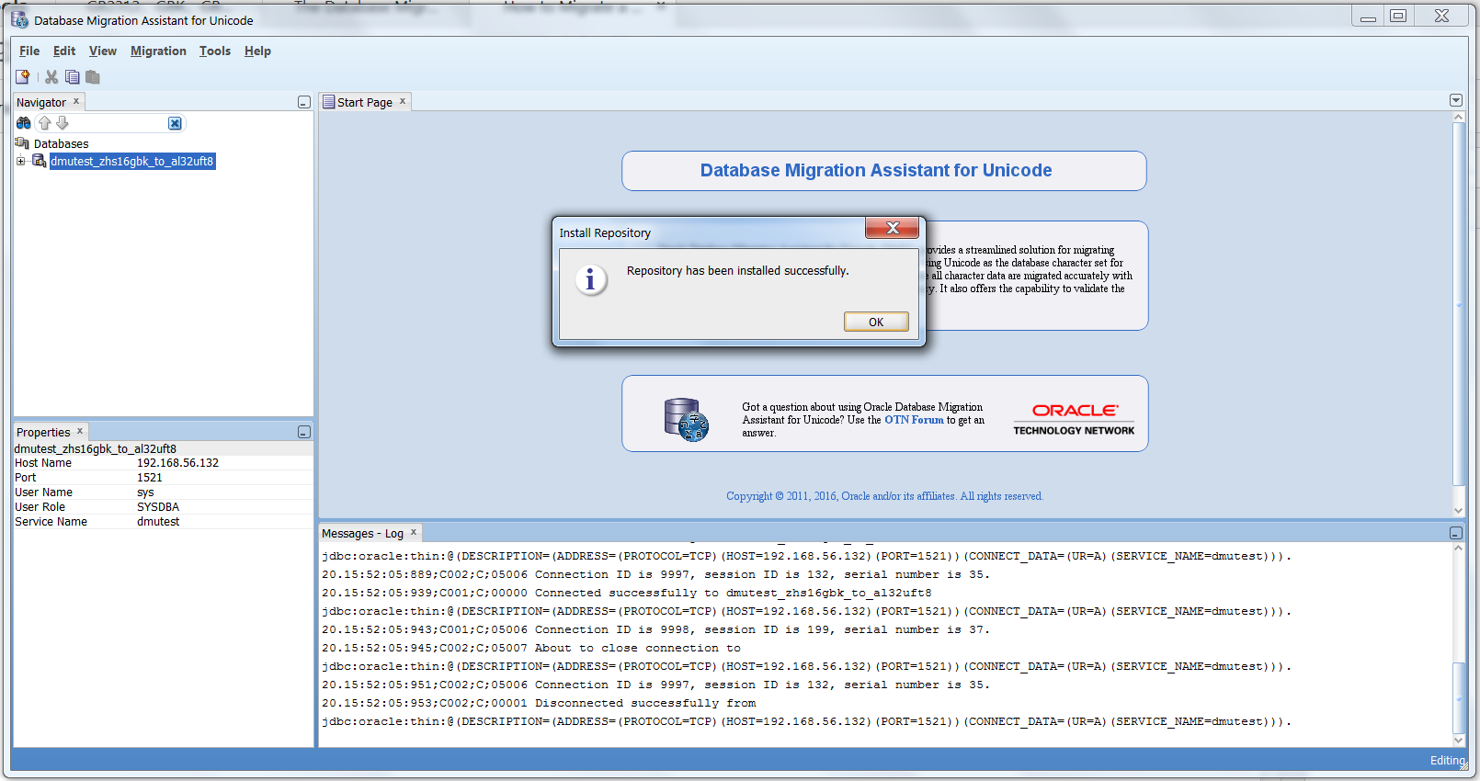1480x781 pixels.
Task: Click the Host Name value 192.168.56.132
Action: point(178,463)
